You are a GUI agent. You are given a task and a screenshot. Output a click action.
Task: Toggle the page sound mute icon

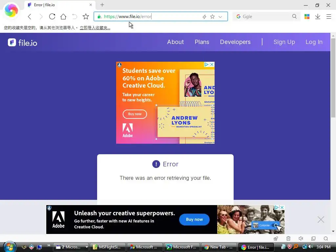click(301, 239)
